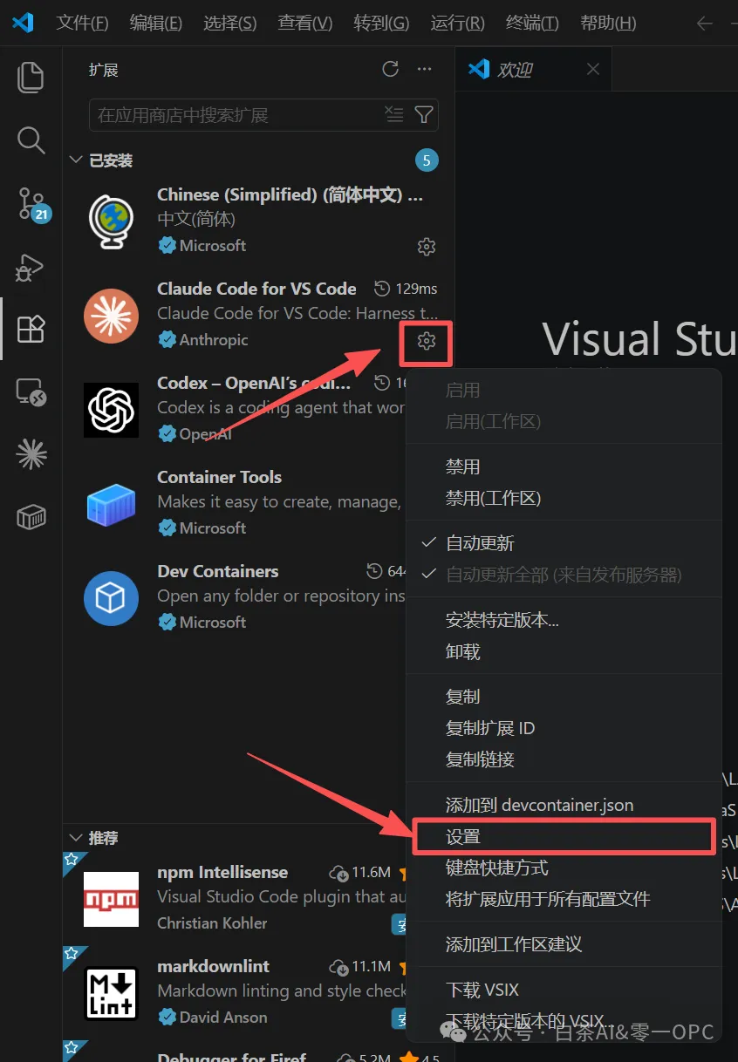This screenshot has height=1062, width=738.
Task: Select 添加到工作区建议 entry
Action: [514, 944]
